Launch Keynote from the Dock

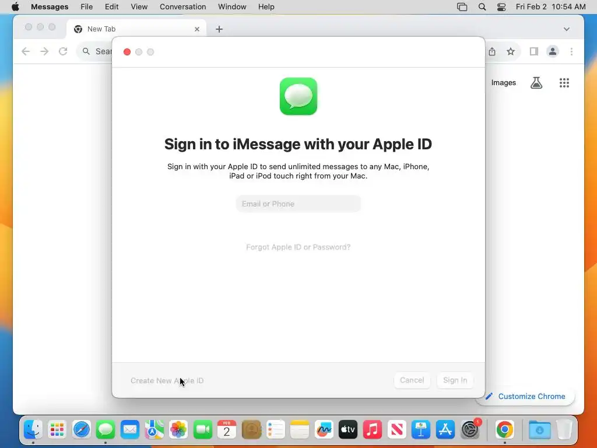tap(421, 429)
